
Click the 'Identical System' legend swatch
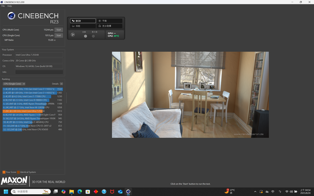(x=18, y=172)
